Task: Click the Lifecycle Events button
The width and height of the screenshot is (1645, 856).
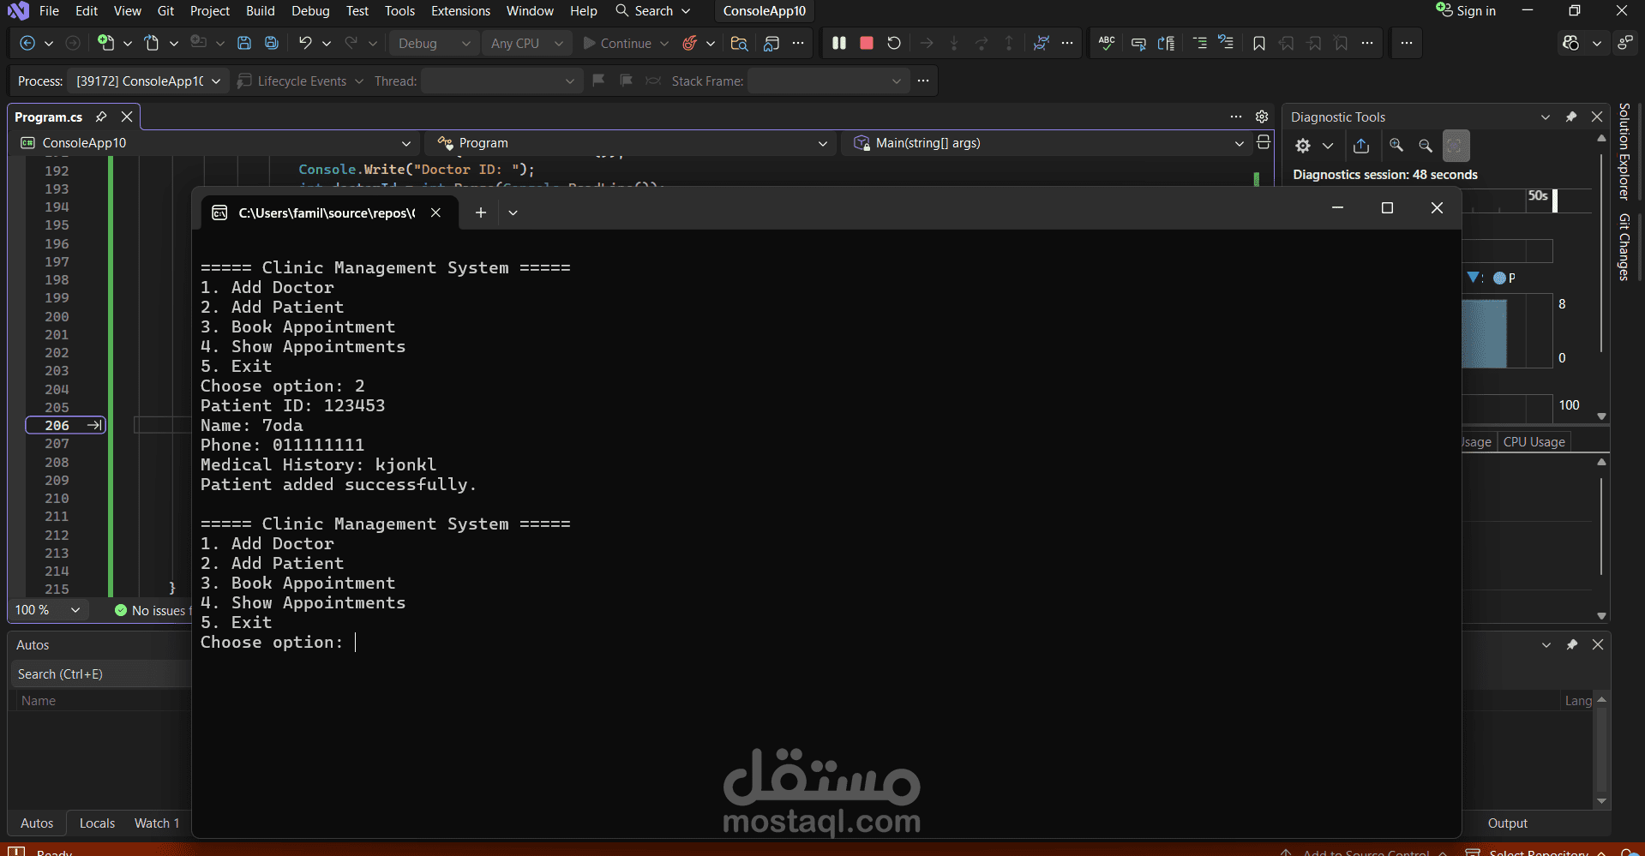Action: (292, 81)
